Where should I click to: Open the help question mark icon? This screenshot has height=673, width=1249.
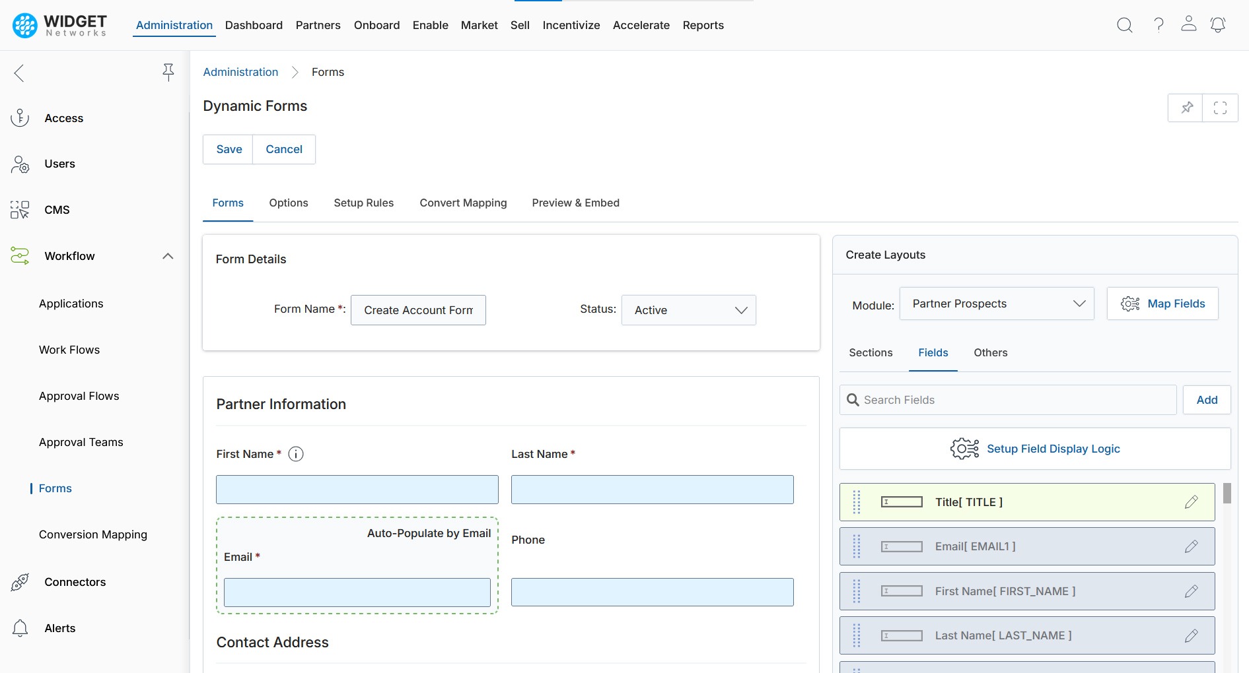[1159, 25]
